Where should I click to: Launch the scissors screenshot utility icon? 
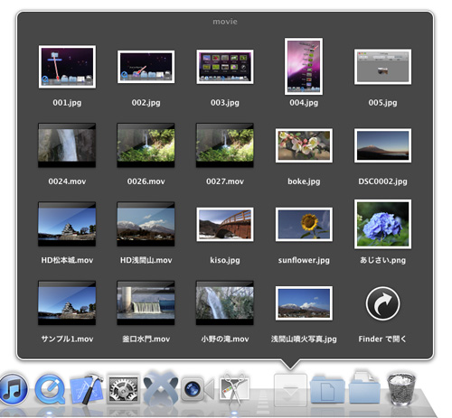pyautogui.click(x=234, y=388)
